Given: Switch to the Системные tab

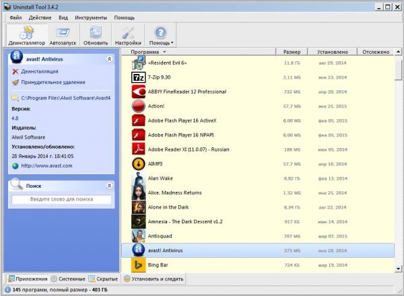Looking at the screenshot, I should (68, 279).
